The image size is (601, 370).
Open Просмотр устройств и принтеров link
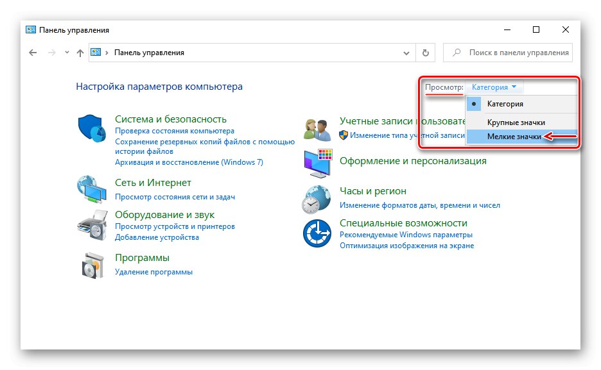click(175, 226)
